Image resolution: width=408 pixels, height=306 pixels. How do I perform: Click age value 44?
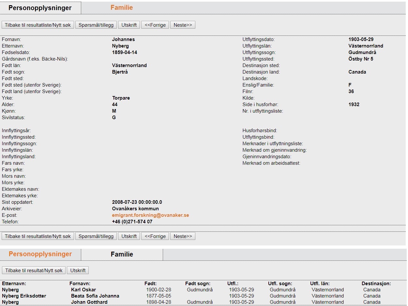[115, 104]
